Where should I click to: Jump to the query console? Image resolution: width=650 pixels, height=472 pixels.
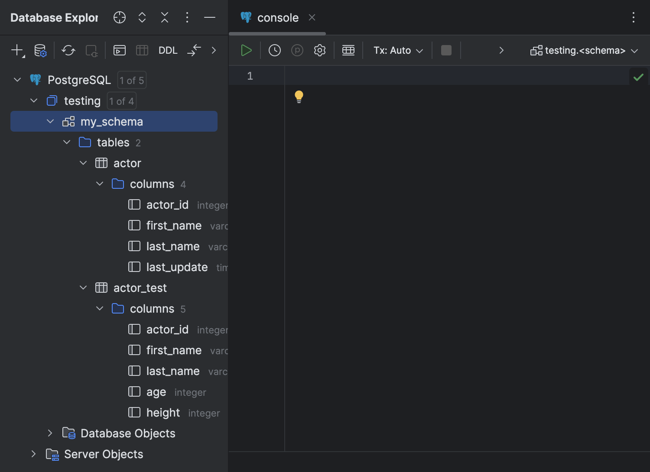coord(120,50)
